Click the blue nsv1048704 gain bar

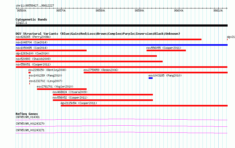121,45
